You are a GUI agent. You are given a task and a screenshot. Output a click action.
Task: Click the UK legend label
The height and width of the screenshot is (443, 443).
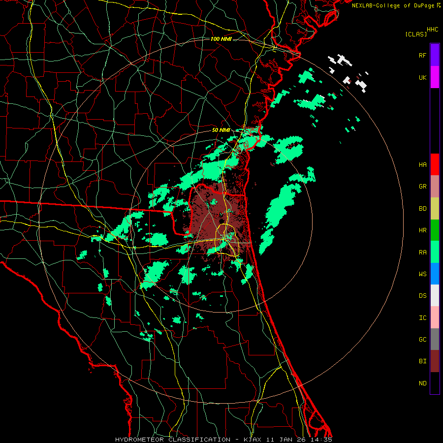click(423, 77)
